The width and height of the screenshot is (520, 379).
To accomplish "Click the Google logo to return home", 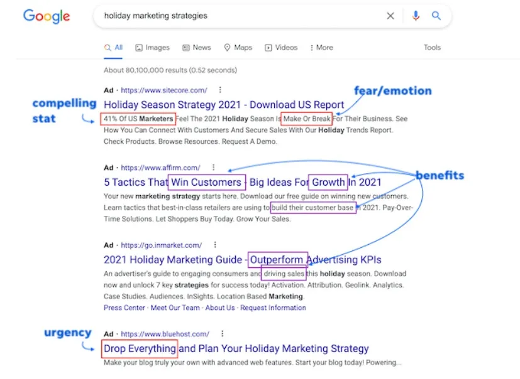I will click(x=46, y=17).
